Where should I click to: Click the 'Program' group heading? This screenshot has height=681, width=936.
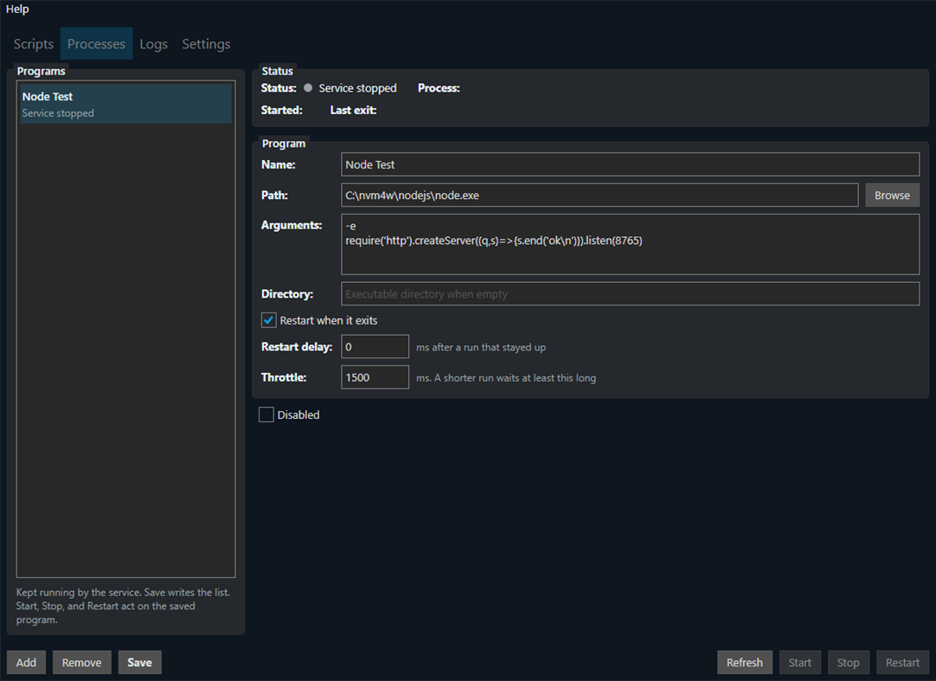(x=284, y=144)
